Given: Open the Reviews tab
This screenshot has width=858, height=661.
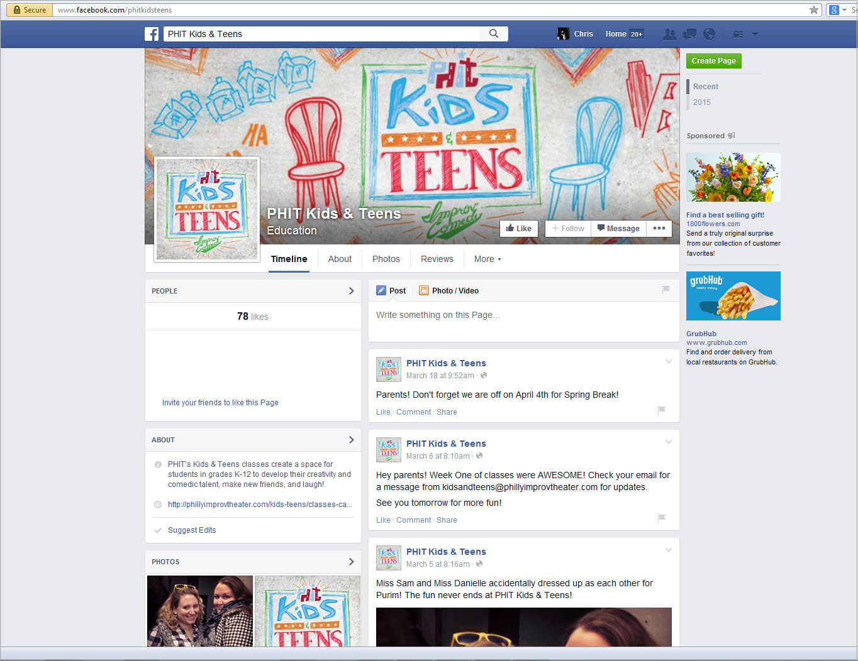Looking at the screenshot, I should click(x=437, y=259).
